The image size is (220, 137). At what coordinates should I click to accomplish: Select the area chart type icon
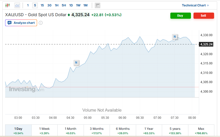point(17,5)
